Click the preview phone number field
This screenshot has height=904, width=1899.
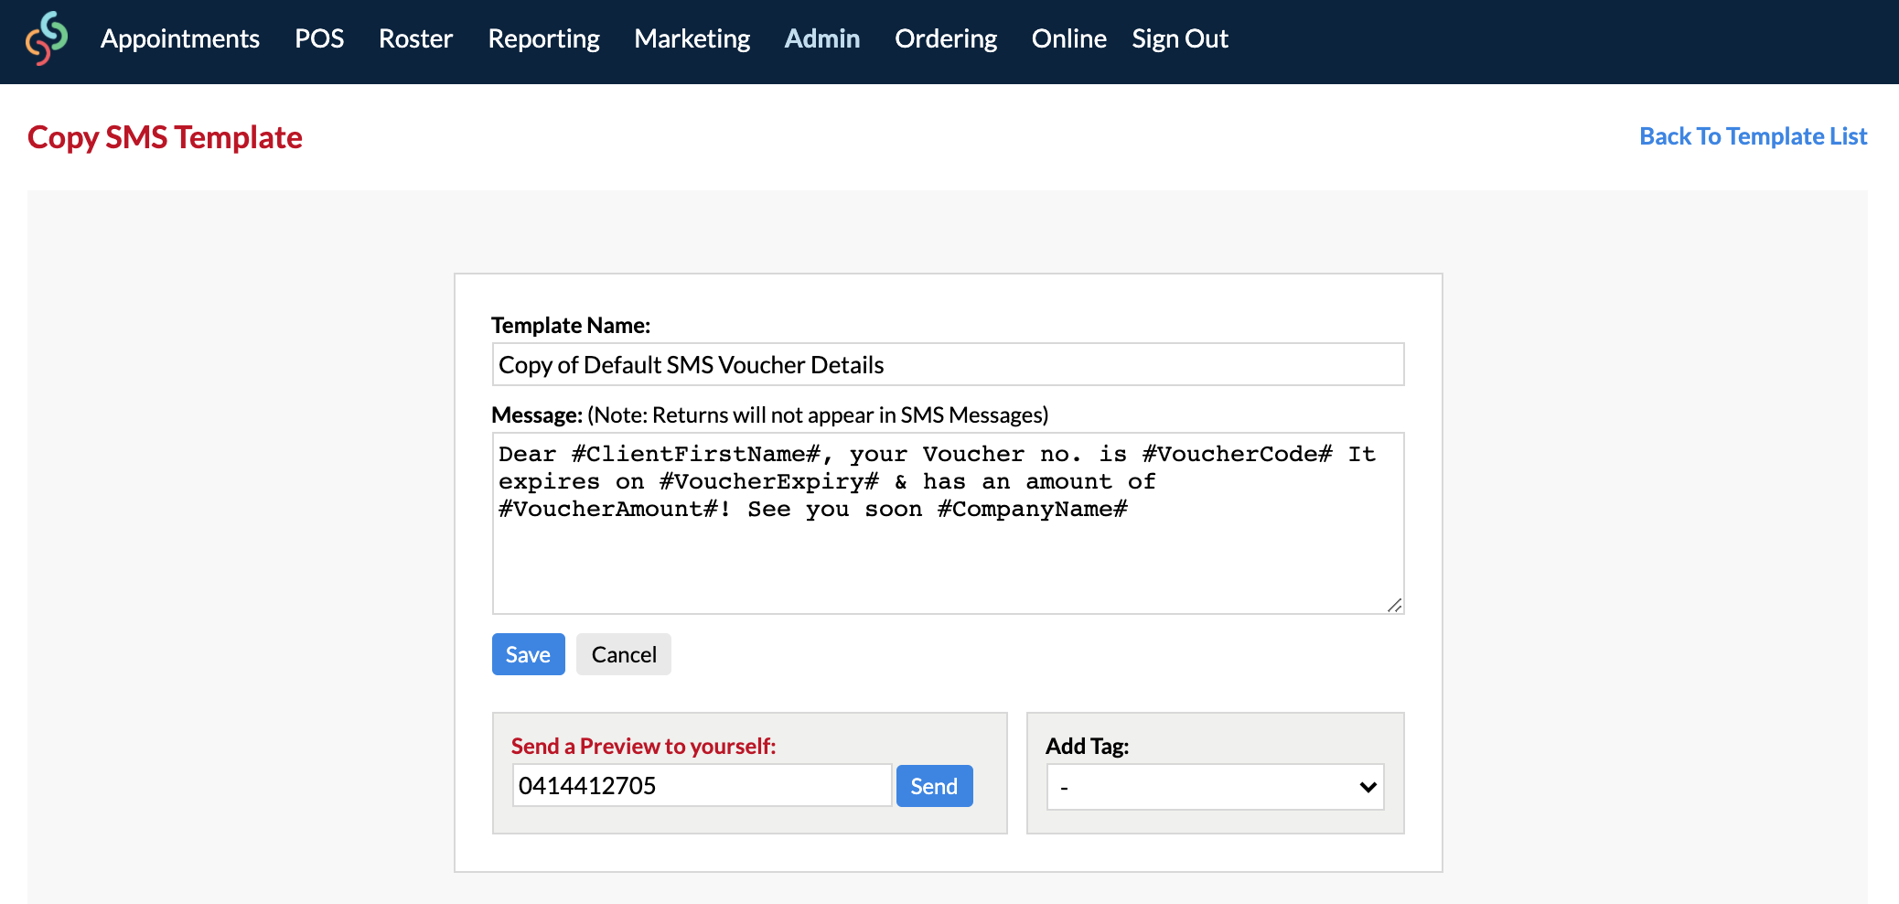702,785
